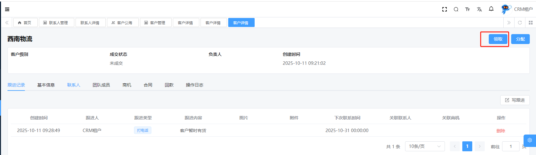536x155 pixels.
Task: Click the 领取 button
Action: pos(498,39)
